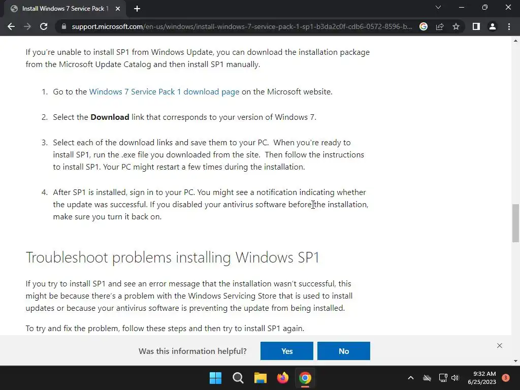Dismiss the feedback bar
Screen dimensions: 520x390
[500, 345]
